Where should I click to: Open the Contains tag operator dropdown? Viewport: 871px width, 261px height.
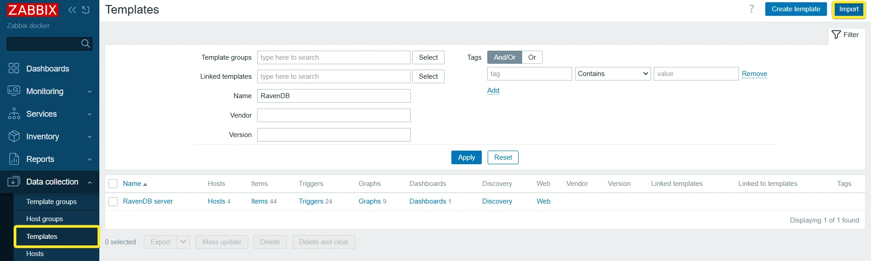coord(613,74)
